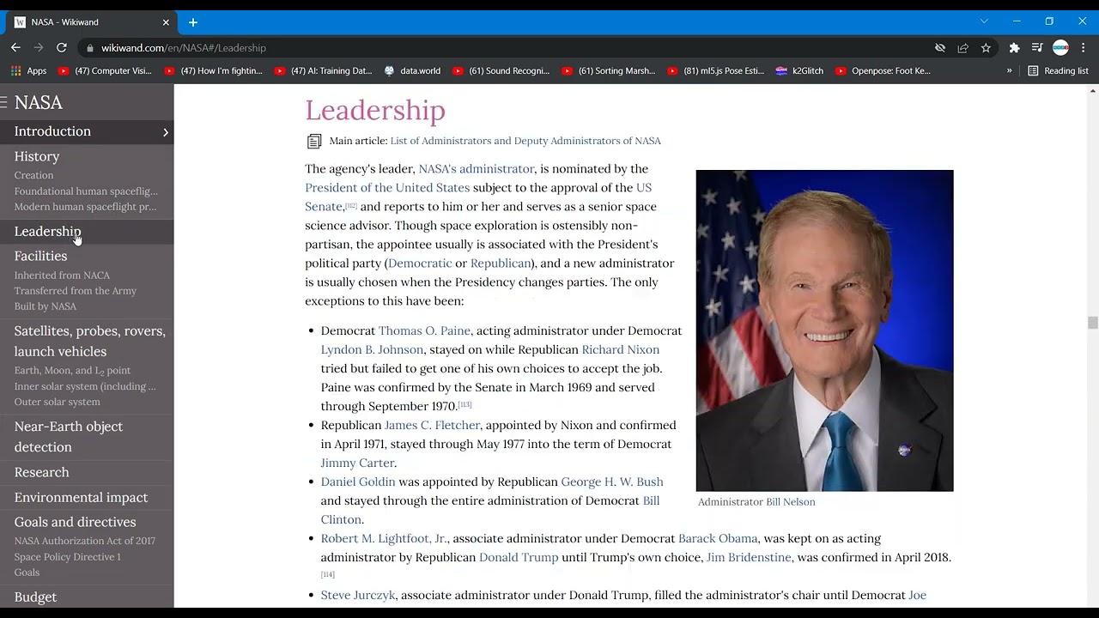Image resolution: width=1099 pixels, height=618 pixels.
Task: Toggle the sidebar hamburger menu beside NASA
Action: point(4,102)
